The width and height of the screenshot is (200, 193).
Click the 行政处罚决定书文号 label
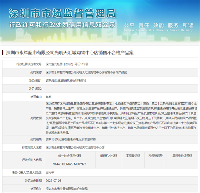pos(29,64)
